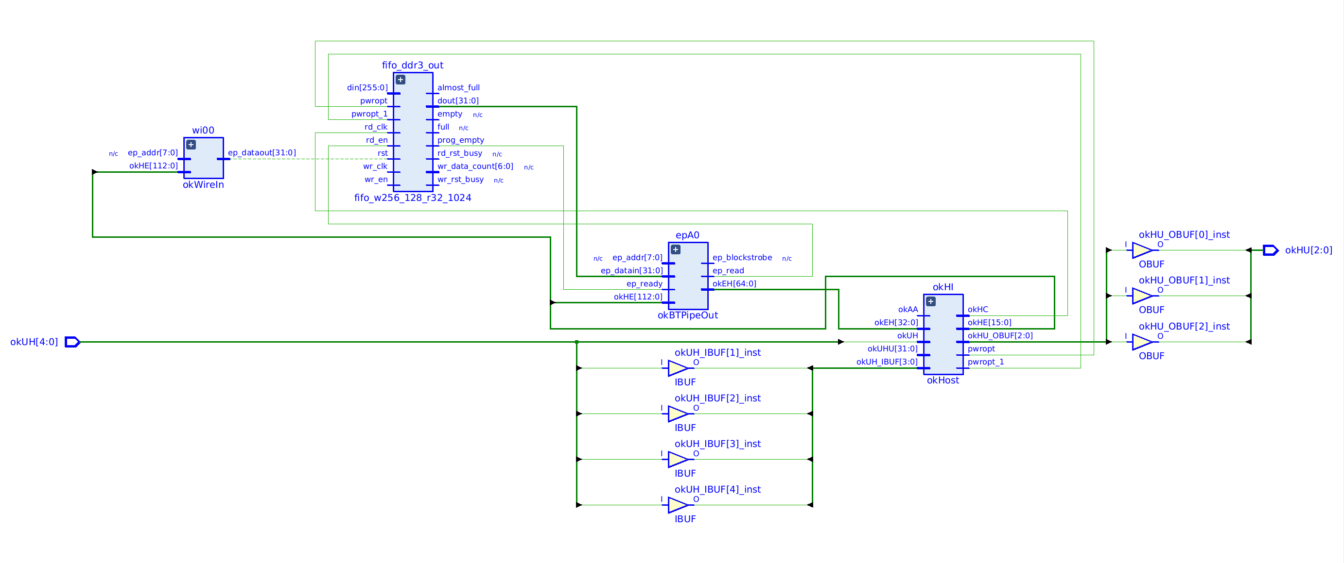This screenshot has height=563, width=1344.
Task: Select okHE[15:0] pin on okHI
Action: tap(990, 322)
